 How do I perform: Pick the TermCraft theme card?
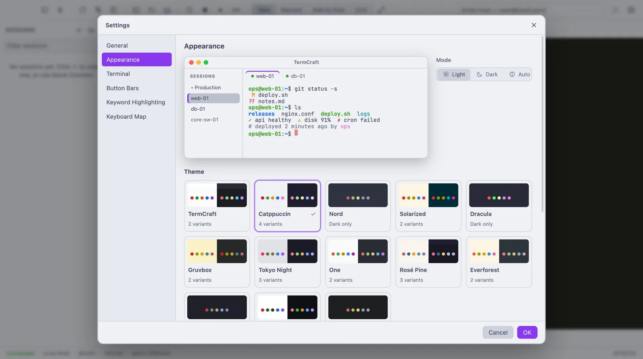217,206
